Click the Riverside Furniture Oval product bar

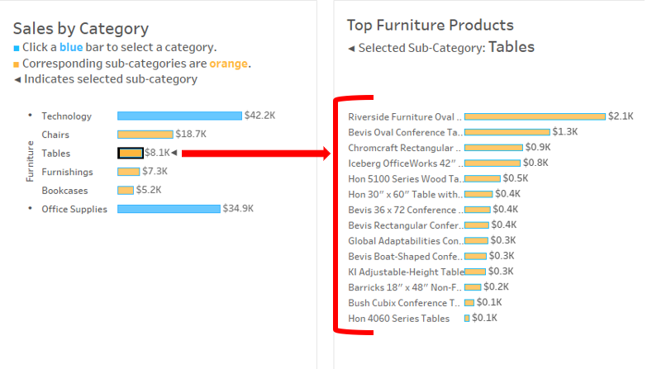click(535, 116)
